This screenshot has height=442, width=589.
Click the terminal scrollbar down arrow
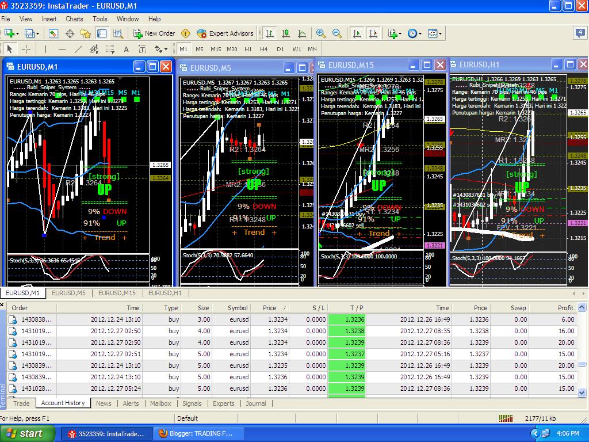(582, 393)
